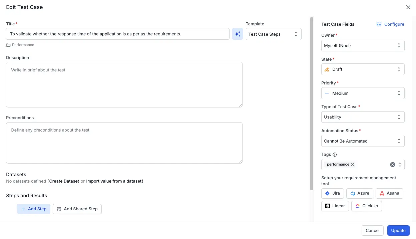The width and height of the screenshot is (416, 239).
Task: Open the Priority Medium dropdown
Action: tap(363, 93)
